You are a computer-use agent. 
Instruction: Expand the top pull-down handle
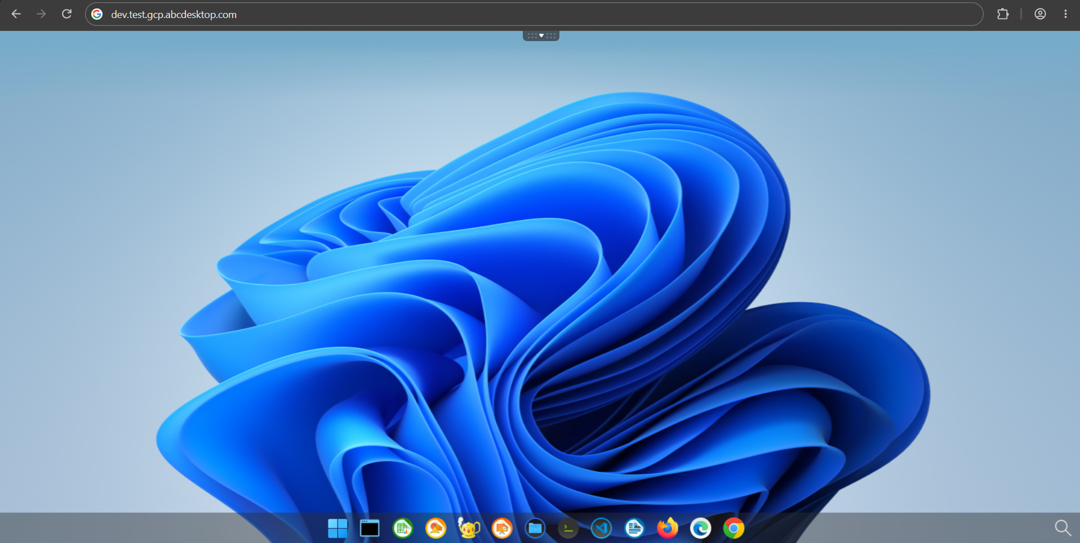click(x=541, y=35)
